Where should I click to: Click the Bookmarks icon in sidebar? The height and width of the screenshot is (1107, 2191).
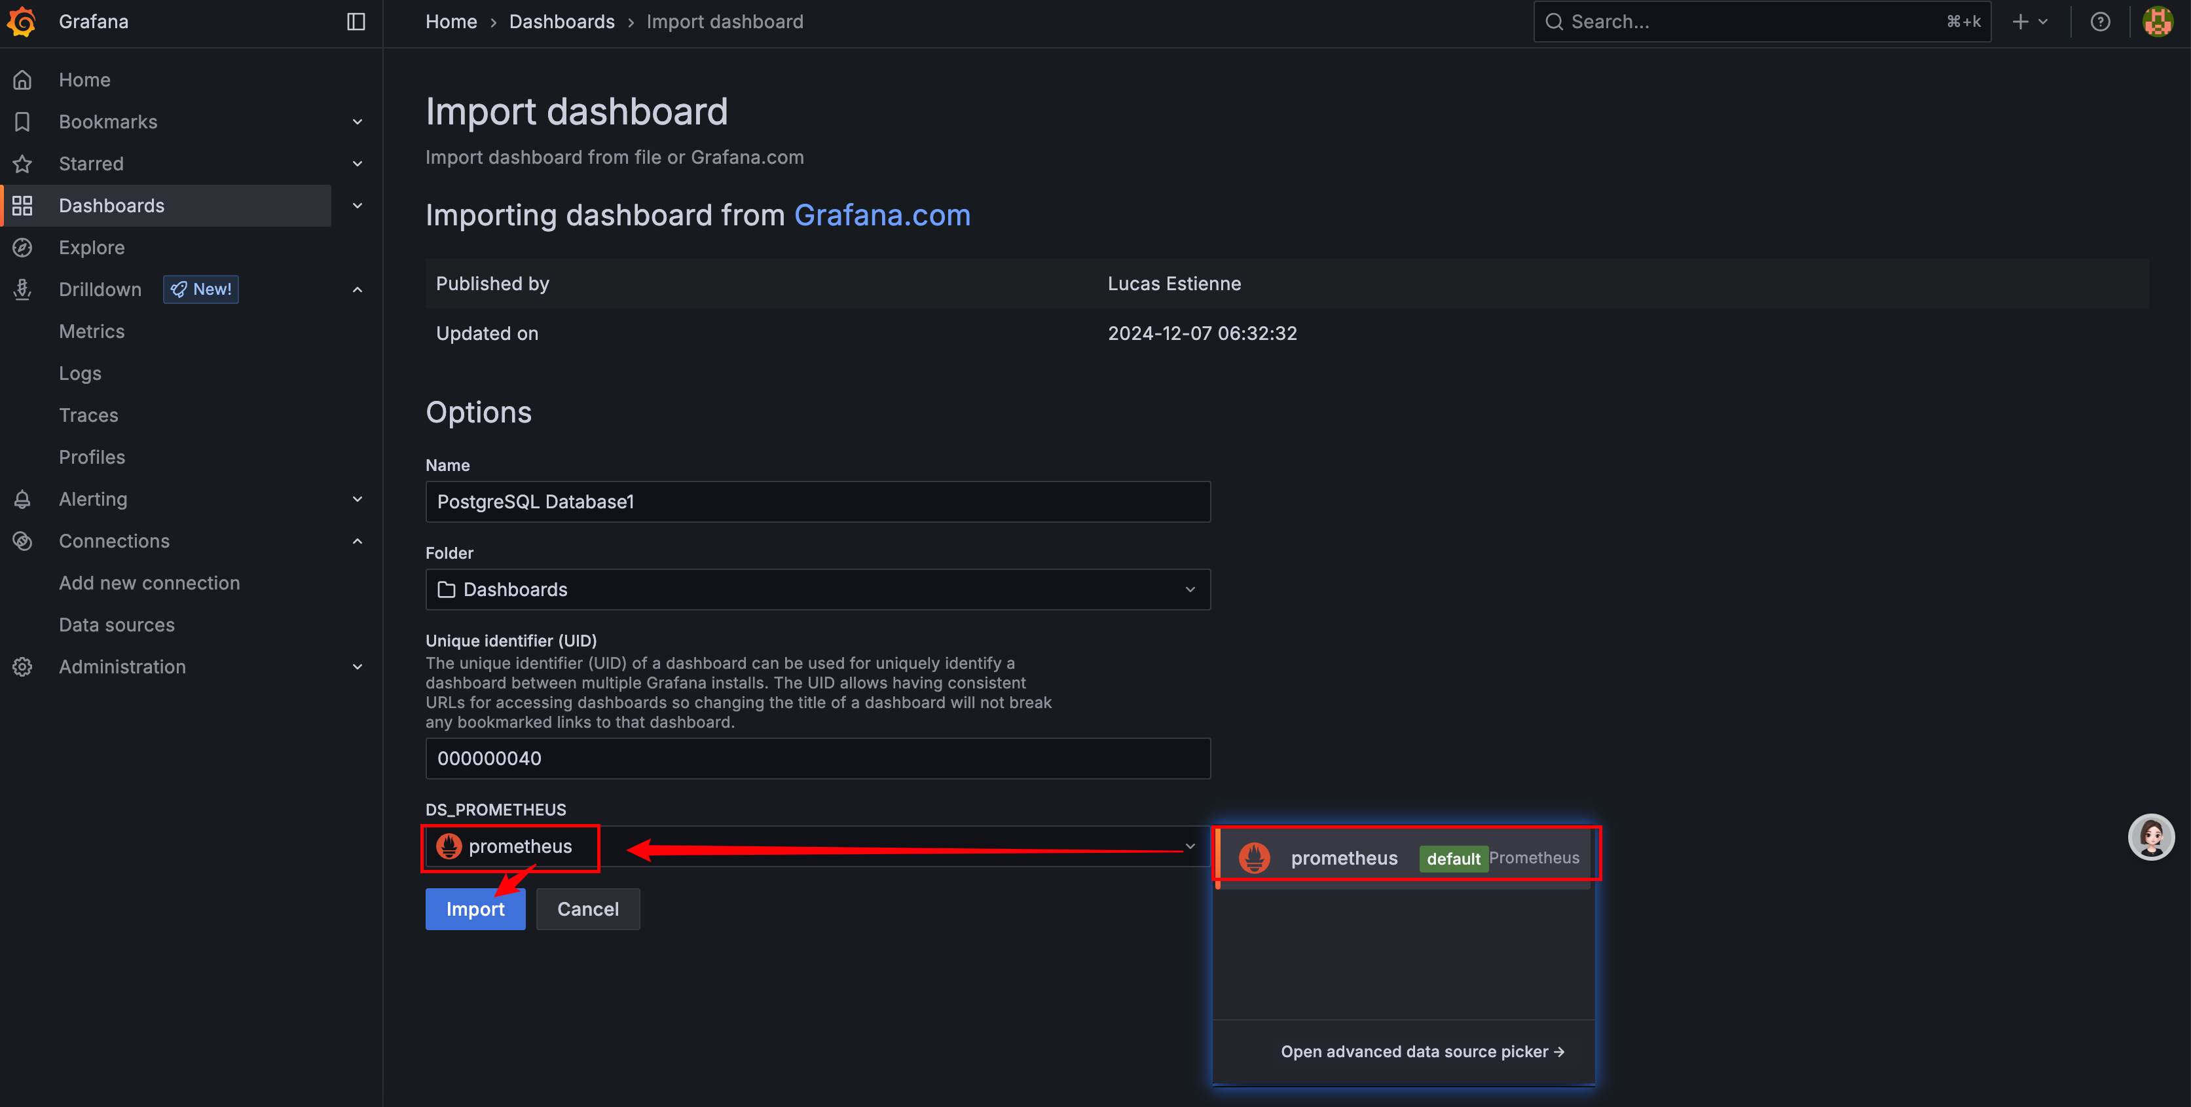coord(23,122)
